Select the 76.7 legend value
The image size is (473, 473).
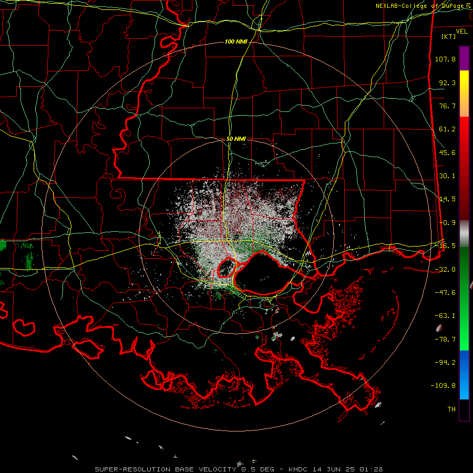(447, 106)
